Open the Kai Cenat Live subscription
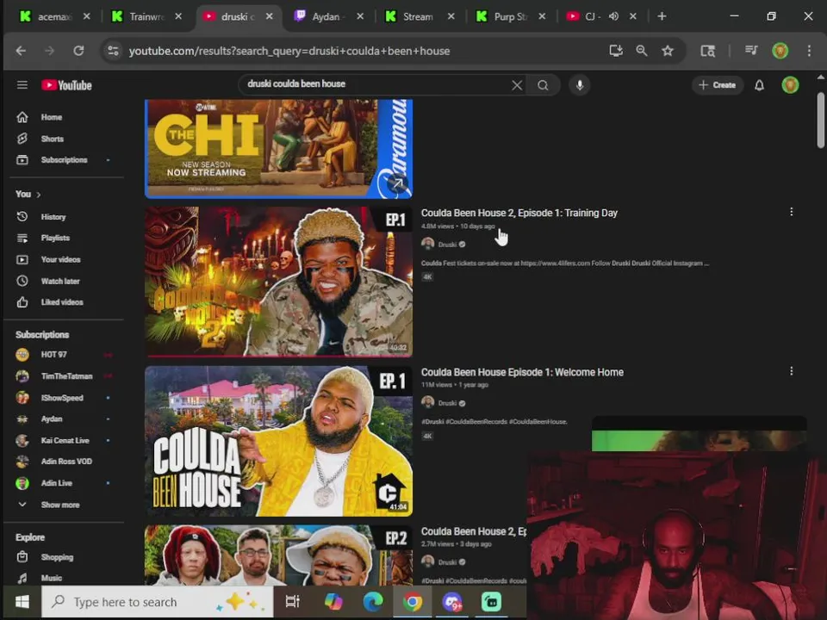This screenshot has height=620, width=827. (63, 440)
